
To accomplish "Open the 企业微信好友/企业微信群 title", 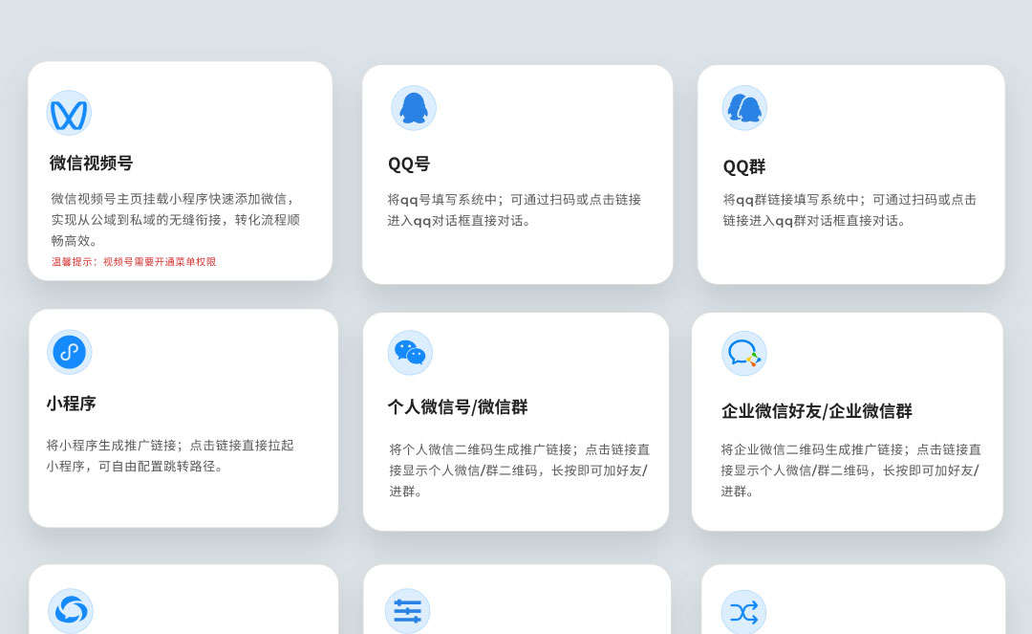I will point(817,411).
